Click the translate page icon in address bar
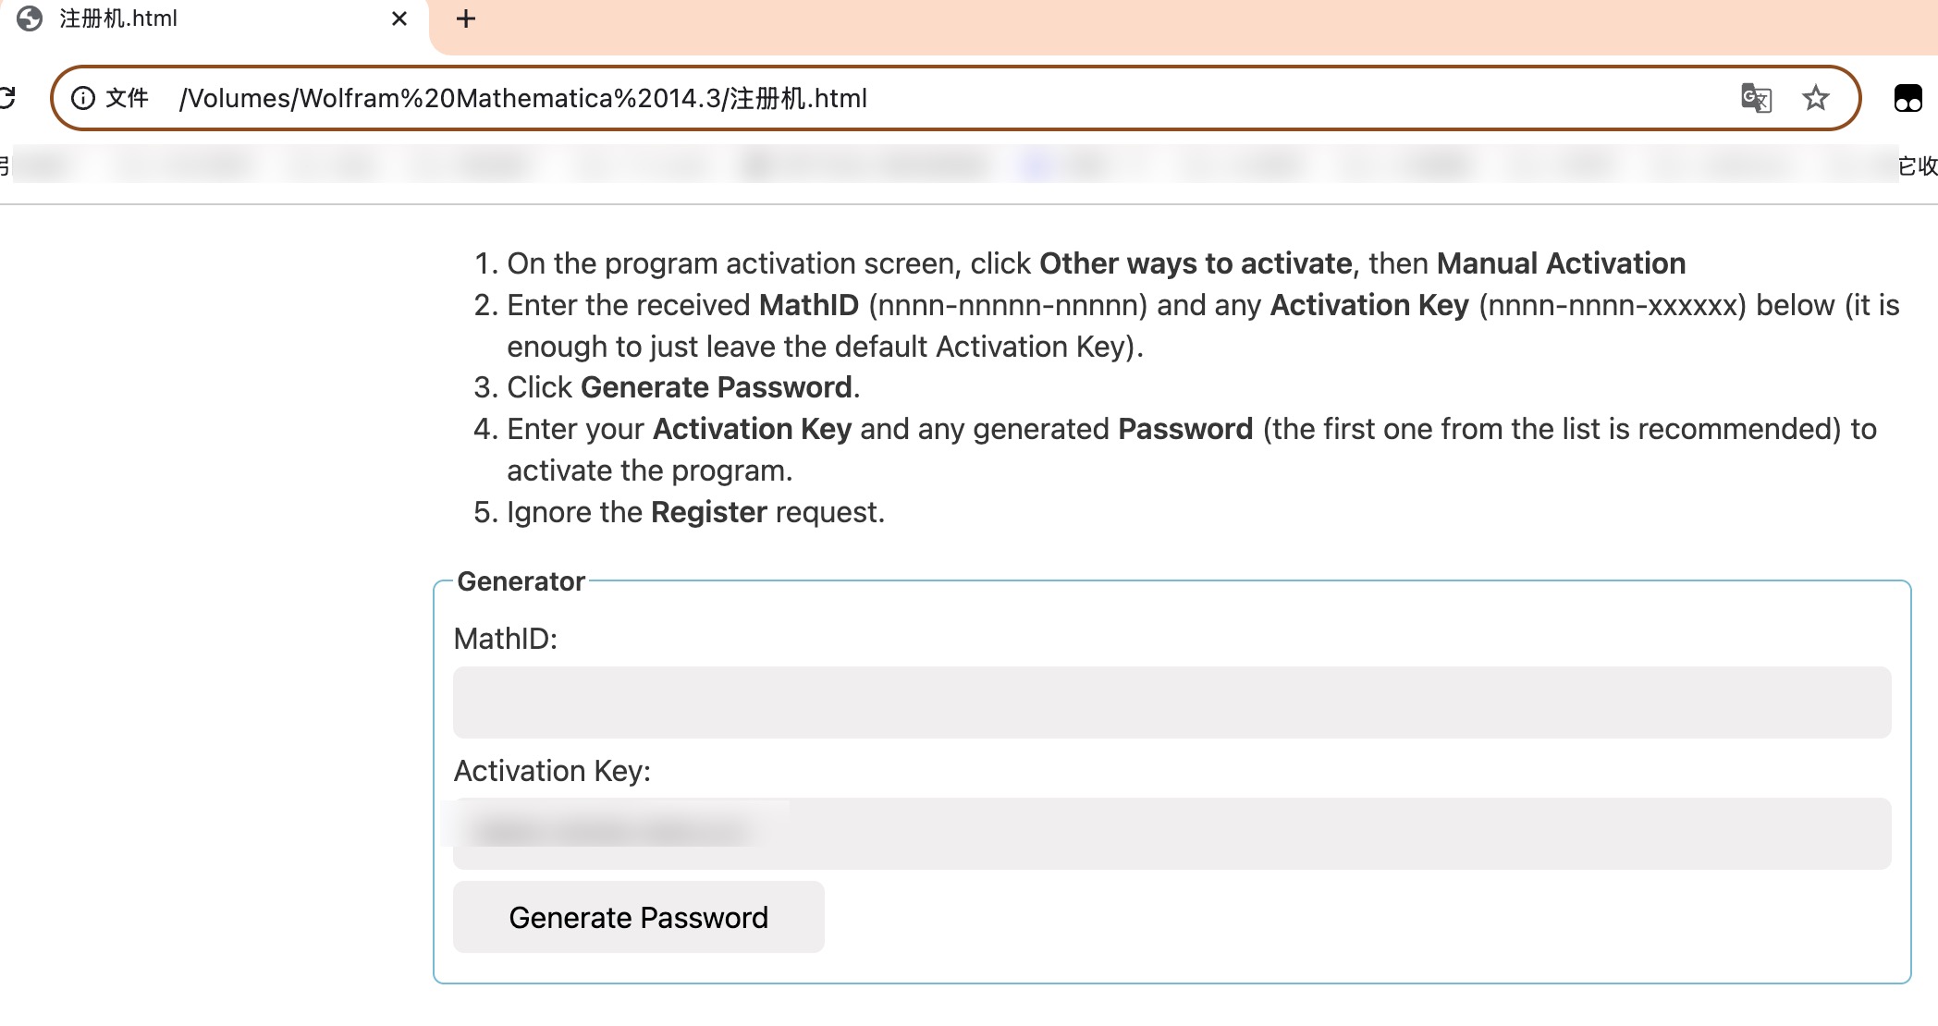Screen dimensions: 1938x1026 tap(1756, 98)
